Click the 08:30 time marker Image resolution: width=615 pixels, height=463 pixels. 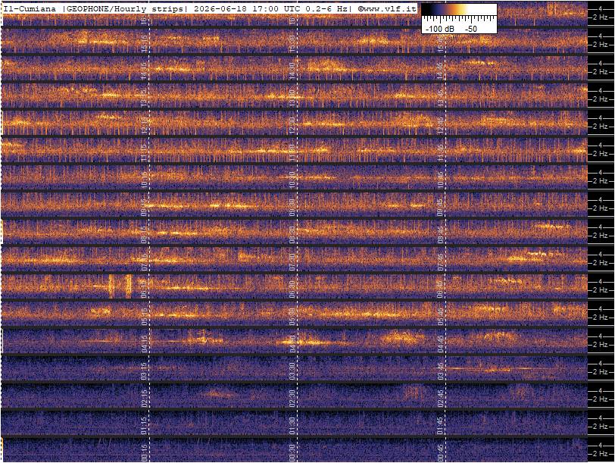tap(292, 235)
